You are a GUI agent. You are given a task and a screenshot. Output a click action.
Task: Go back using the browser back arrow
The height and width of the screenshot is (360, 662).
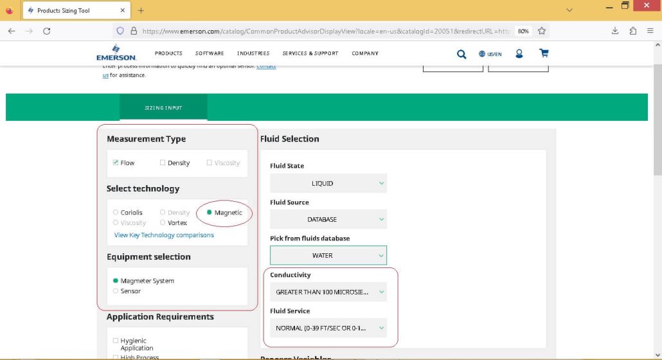tap(12, 31)
